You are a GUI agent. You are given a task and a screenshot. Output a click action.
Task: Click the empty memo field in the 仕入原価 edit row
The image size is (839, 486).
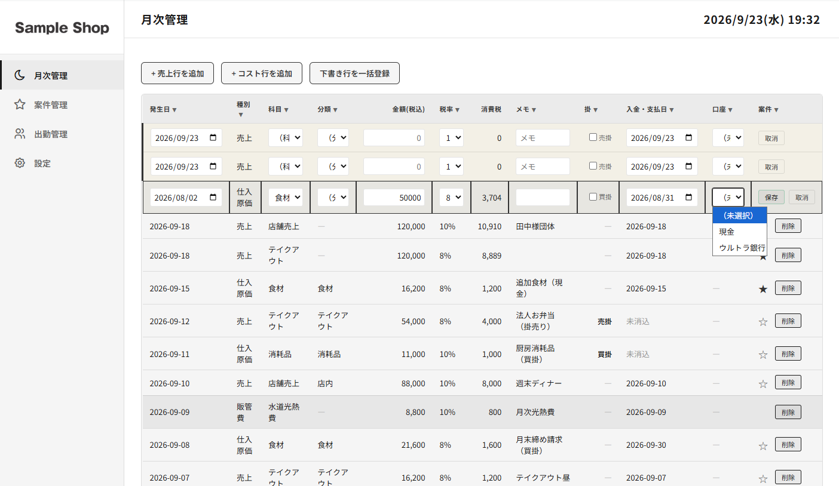[x=543, y=198]
